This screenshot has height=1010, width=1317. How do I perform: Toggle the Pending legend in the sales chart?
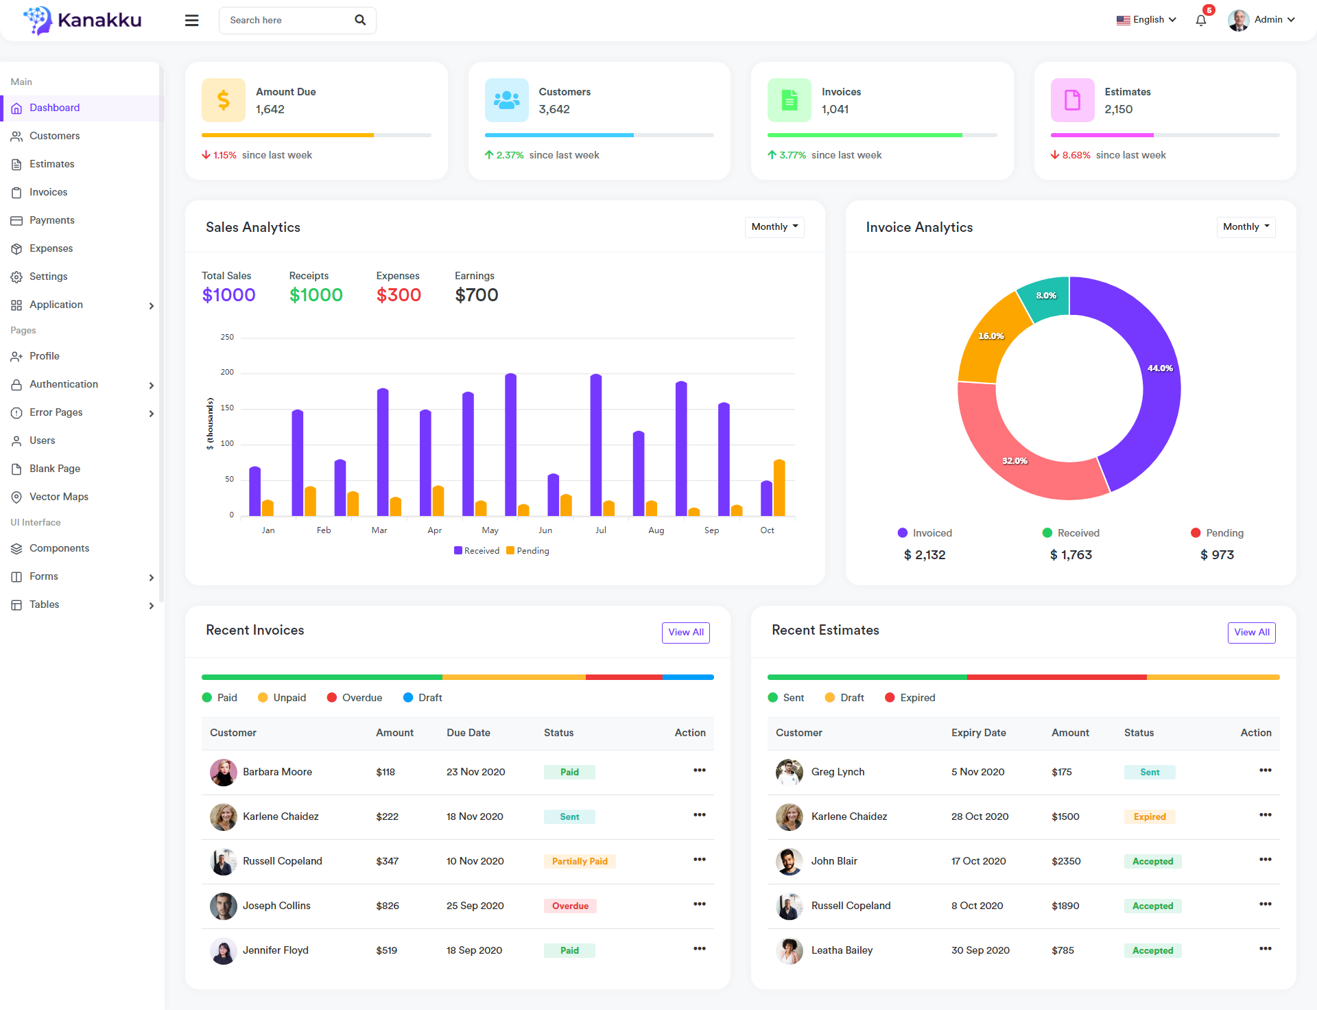pos(527,551)
